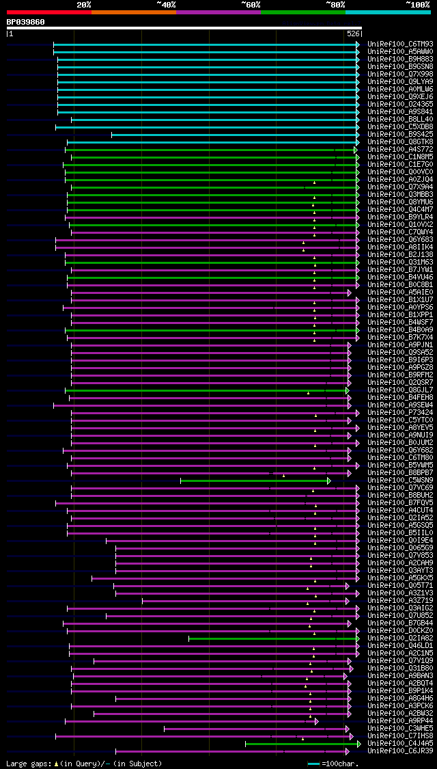The height and width of the screenshot is (769, 437).
Task: Open hit UniRef100_Q6Y683
Action: click(400, 240)
